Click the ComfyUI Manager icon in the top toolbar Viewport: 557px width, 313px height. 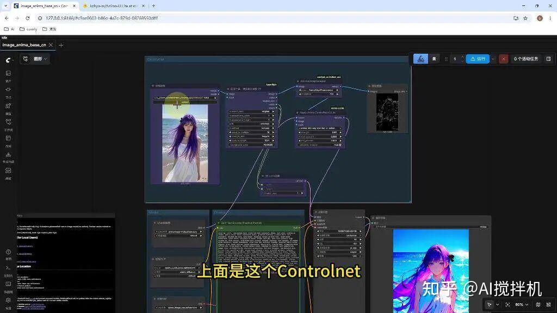[420, 59]
